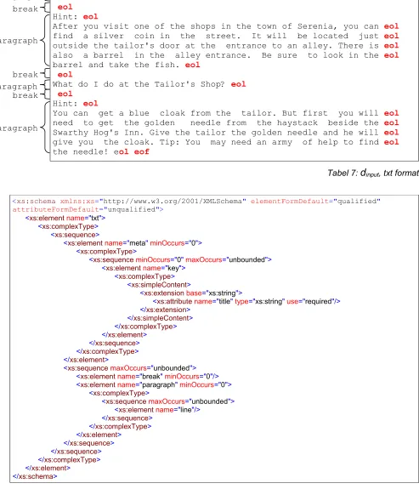The height and width of the screenshot is (489, 419).
Task: Click the line starting 'After you visit one'
Action: coord(225,26)
